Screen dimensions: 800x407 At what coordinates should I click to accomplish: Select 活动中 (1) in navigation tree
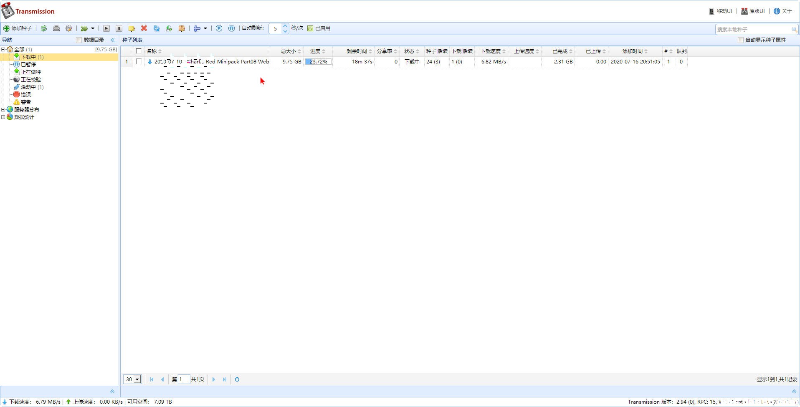(32, 87)
